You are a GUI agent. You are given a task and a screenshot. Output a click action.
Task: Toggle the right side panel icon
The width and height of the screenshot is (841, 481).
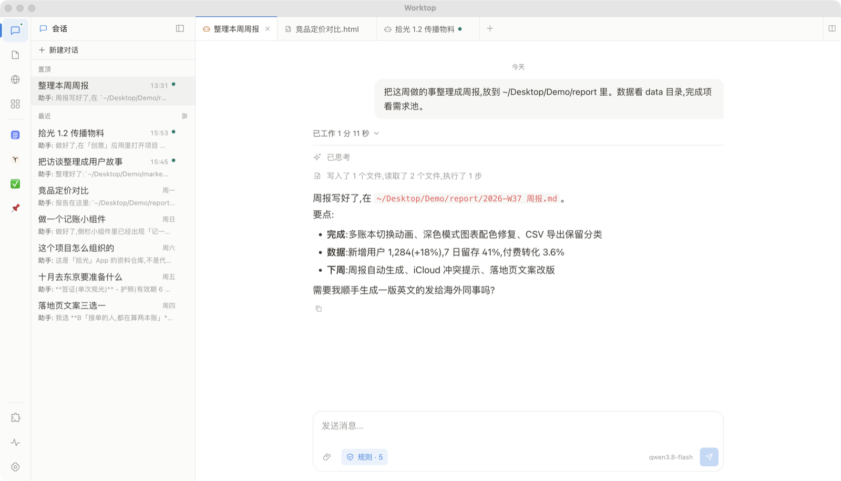pyautogui.click(x=832, y=28)
